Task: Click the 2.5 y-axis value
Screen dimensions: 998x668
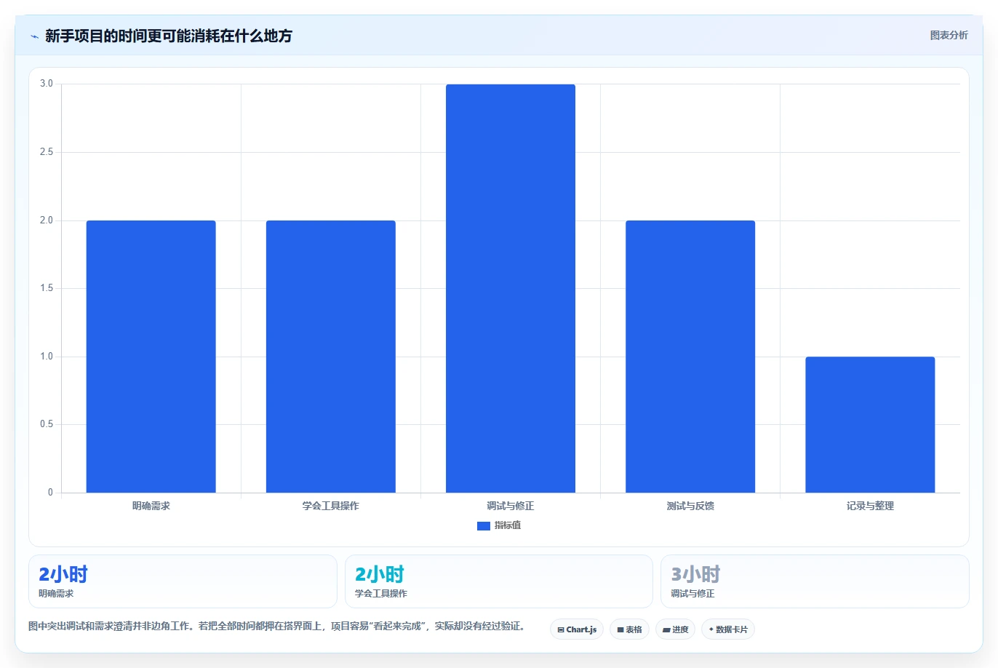Action: [x=47, y=152]
